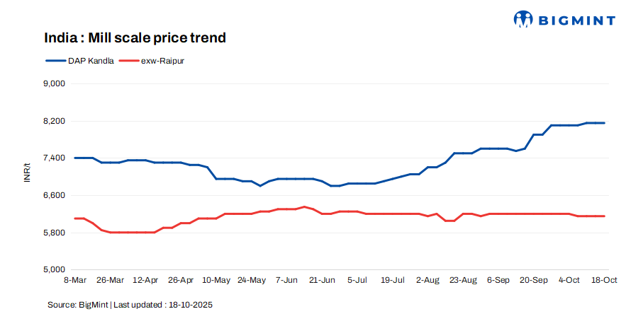Click the 2-Aug x-axis date label
643x321 pixels.
point(428,281)
